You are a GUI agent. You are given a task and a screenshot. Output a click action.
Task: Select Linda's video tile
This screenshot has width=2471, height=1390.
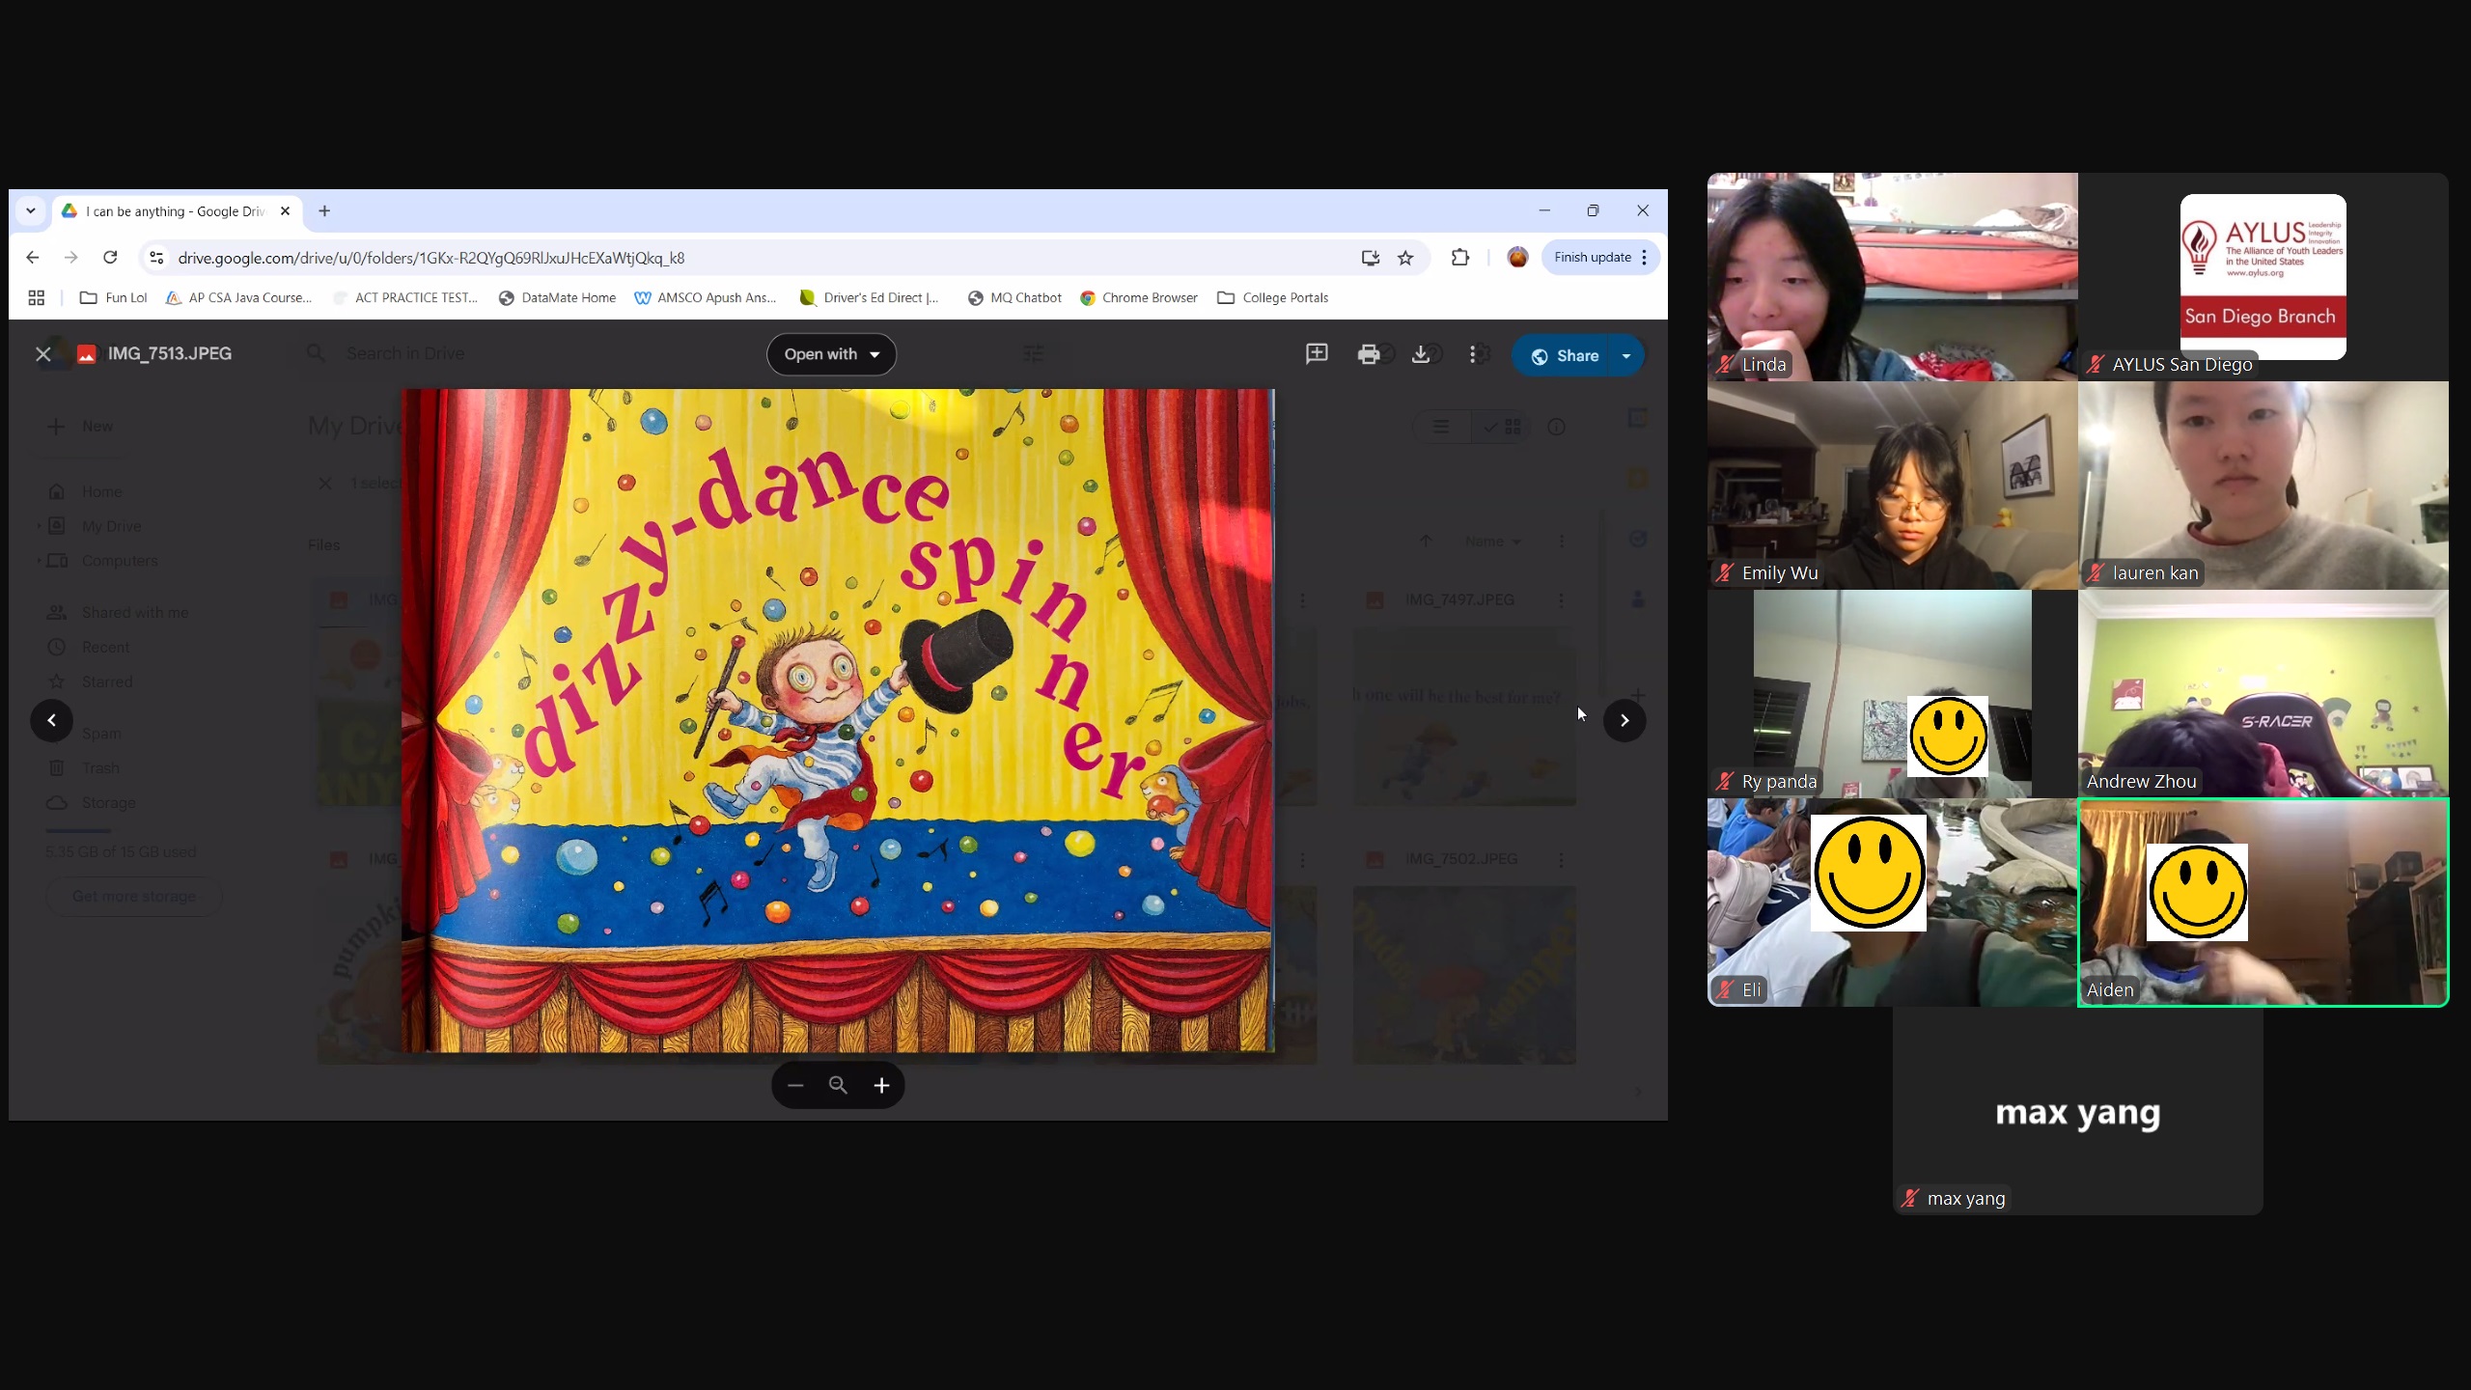[x=1892, y=277]
